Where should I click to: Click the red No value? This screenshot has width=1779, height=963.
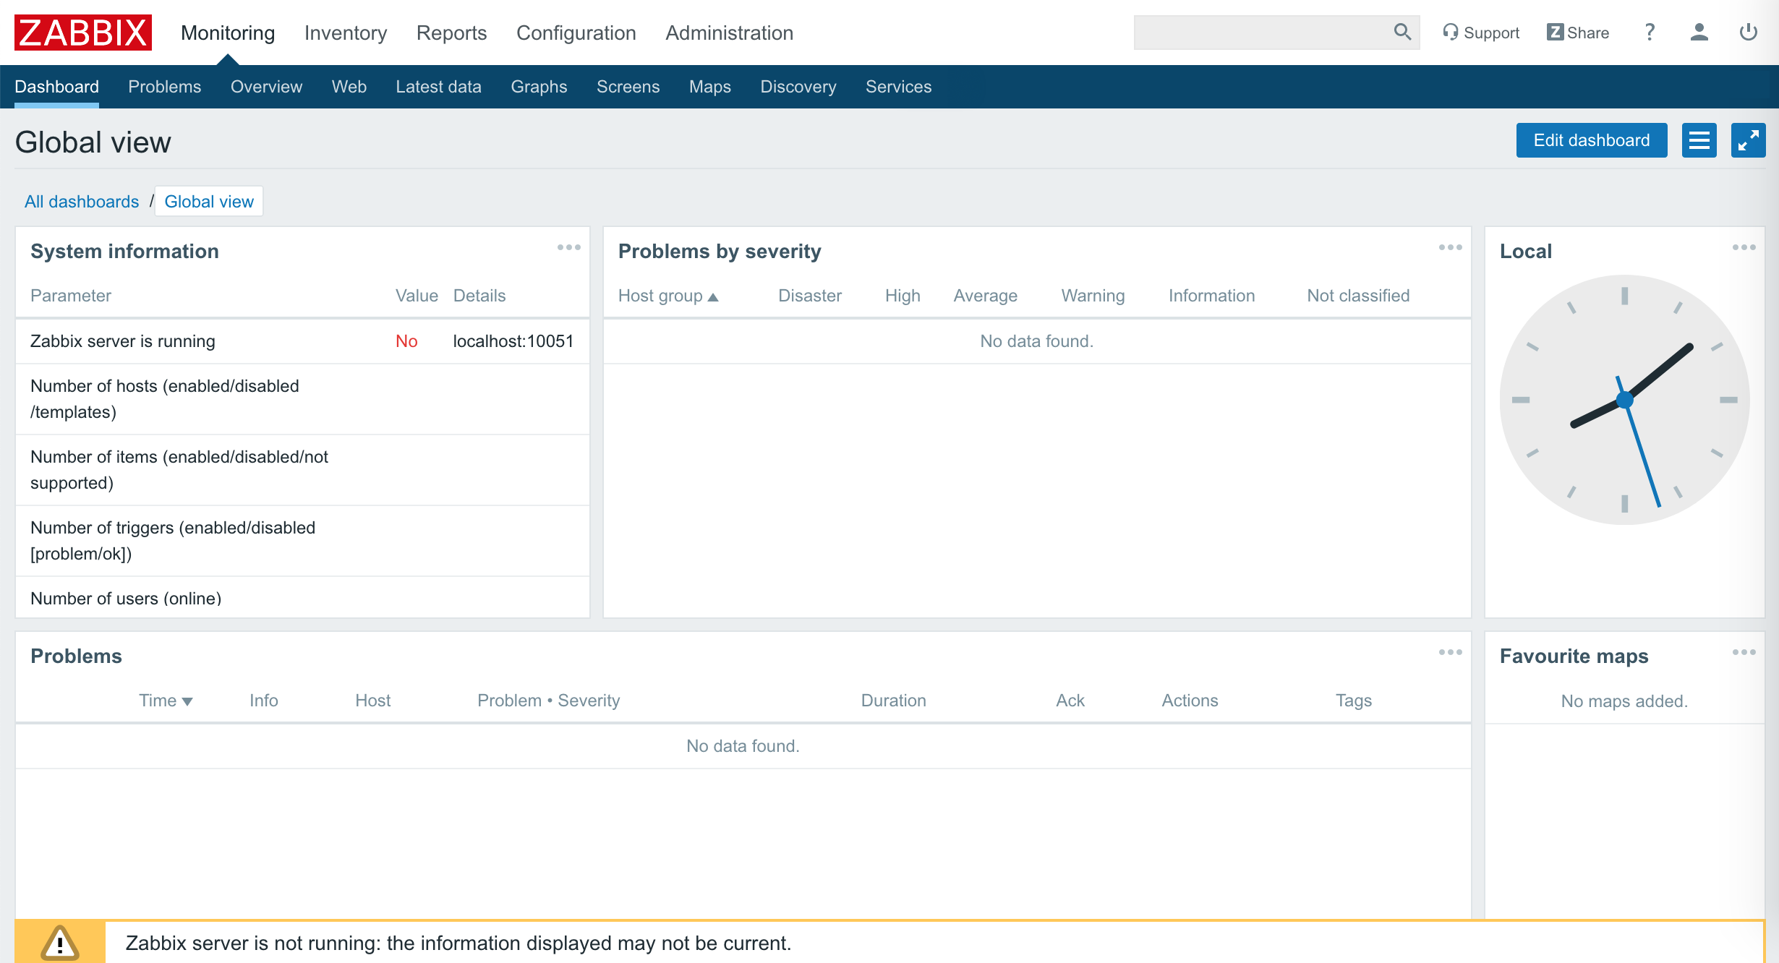coord(406,341)
